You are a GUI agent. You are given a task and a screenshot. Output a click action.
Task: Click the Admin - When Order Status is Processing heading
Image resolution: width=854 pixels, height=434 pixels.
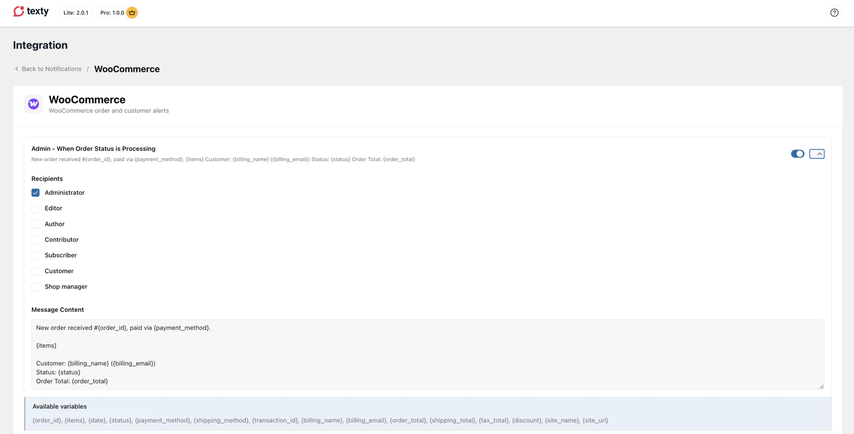pos(93,148)
